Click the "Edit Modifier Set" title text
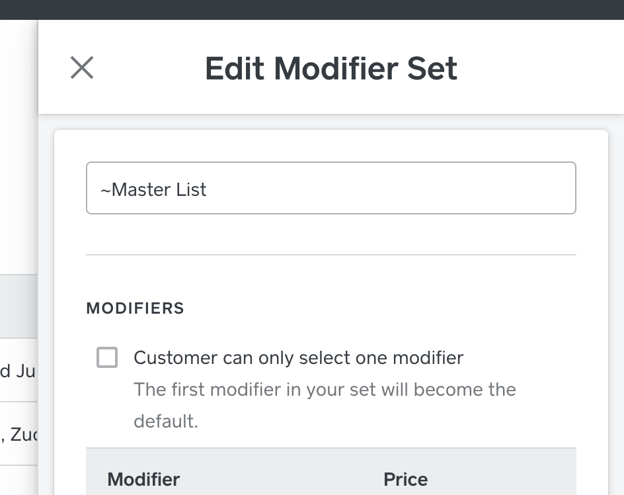Image resolution: width=624 pixels, height=495 pixels. 331,68
